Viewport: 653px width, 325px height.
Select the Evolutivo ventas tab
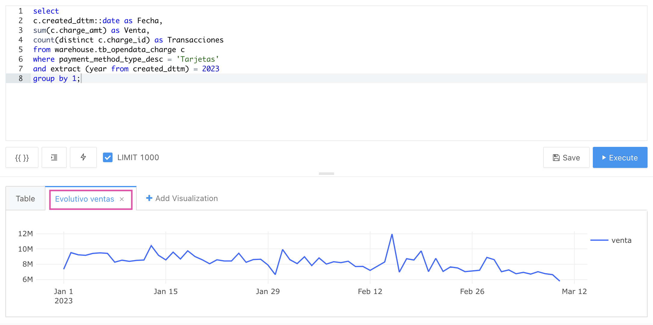[85, 199]
